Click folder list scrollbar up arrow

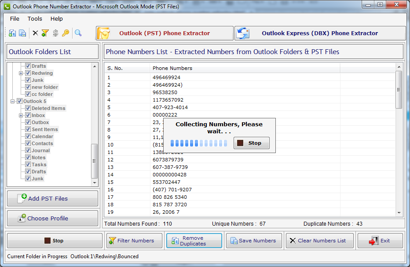(95, 66)
